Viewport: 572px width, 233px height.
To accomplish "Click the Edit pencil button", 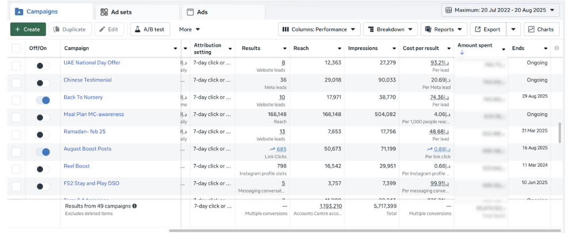I will 109,30.
